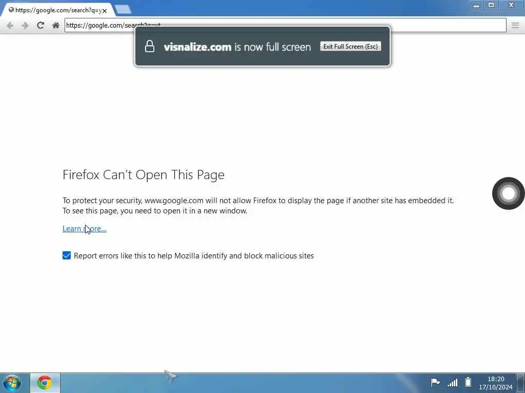Close the browser window
The width and height of the screenshot is (525, 393).
pos(511,5)
